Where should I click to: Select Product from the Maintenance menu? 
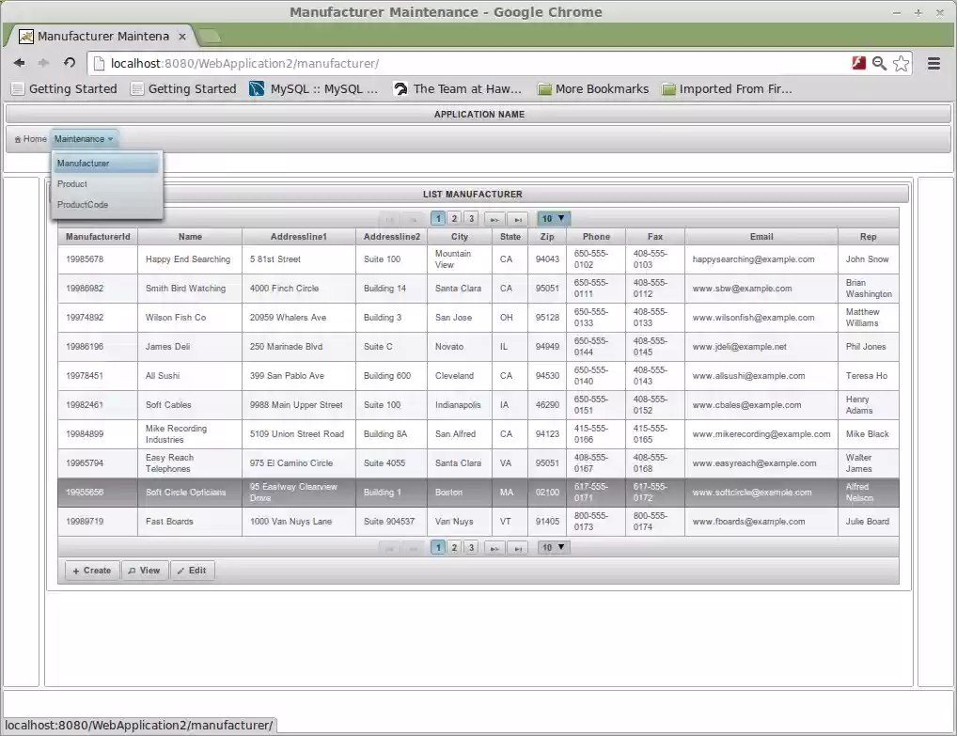tap(72, 184)
